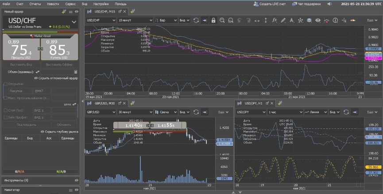Open the fx indicators tool
Screen dimensions: 383x194
click(x=275, y=20)
